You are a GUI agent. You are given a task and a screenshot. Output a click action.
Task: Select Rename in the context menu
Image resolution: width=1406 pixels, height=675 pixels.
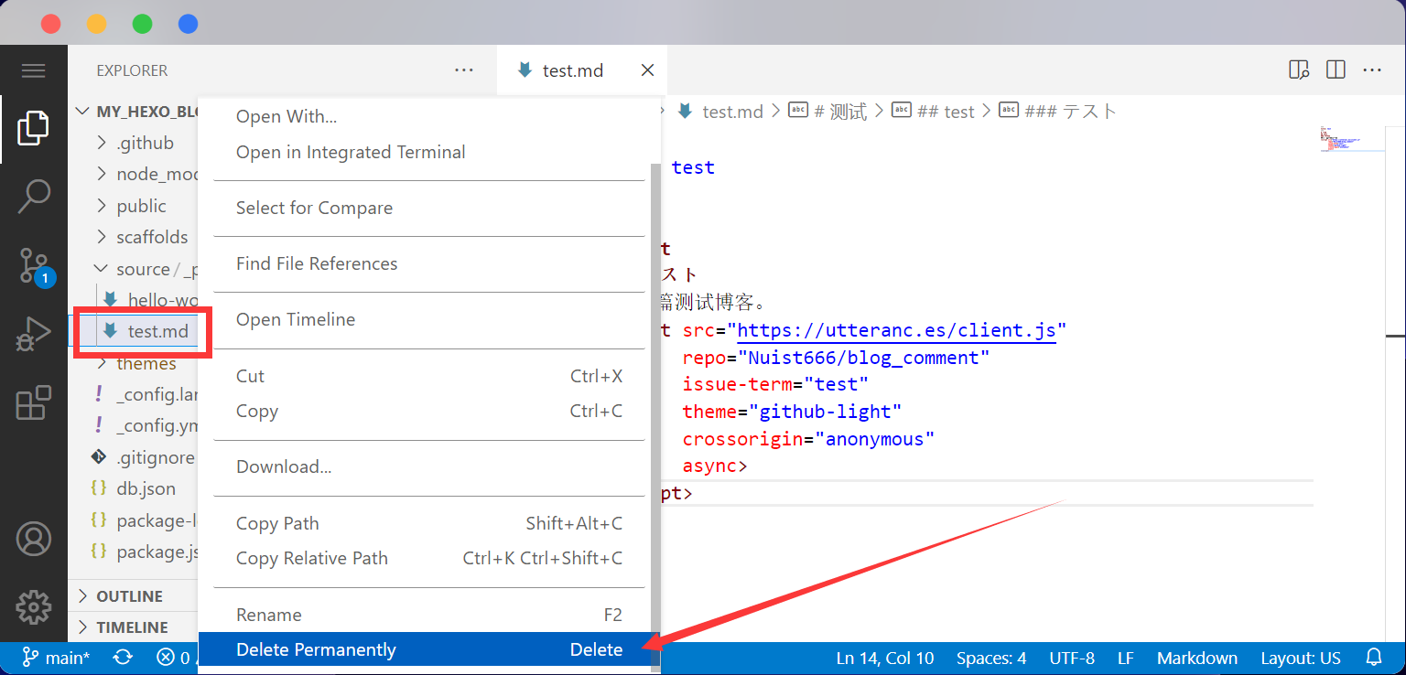(x=268, y=615)
